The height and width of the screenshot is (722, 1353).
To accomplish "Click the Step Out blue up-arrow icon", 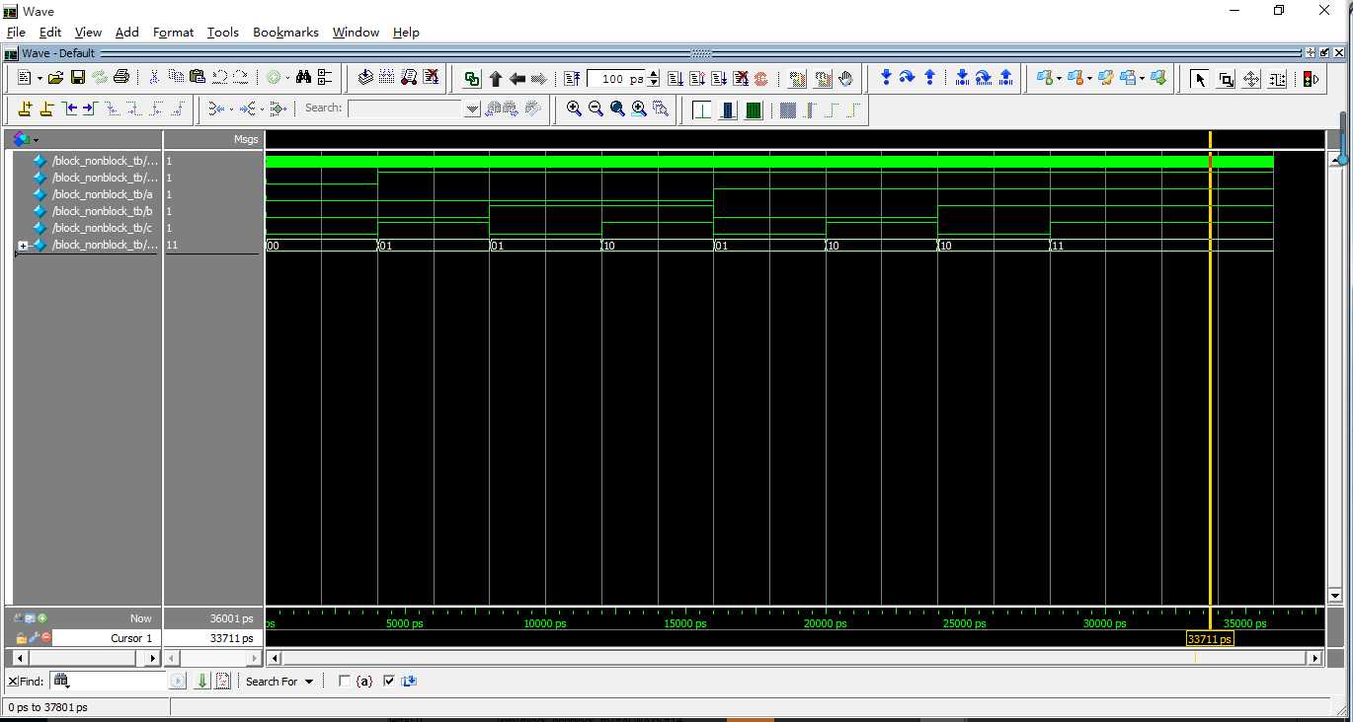I will point(929,78).
